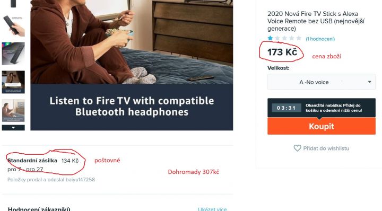Image resolution: width=382 pixels, height=211 pixels.
Task: Select thumbnail of remote held in hand
Action: pos(13,25)
